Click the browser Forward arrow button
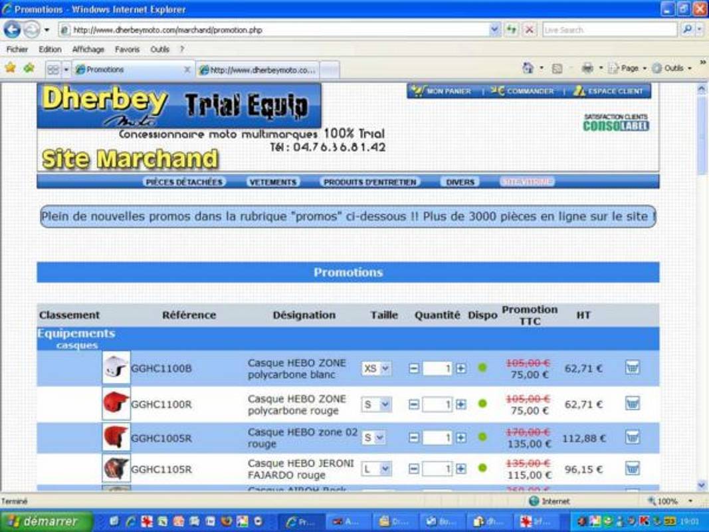Screen dimensions: 709x532 coord(31,30)
